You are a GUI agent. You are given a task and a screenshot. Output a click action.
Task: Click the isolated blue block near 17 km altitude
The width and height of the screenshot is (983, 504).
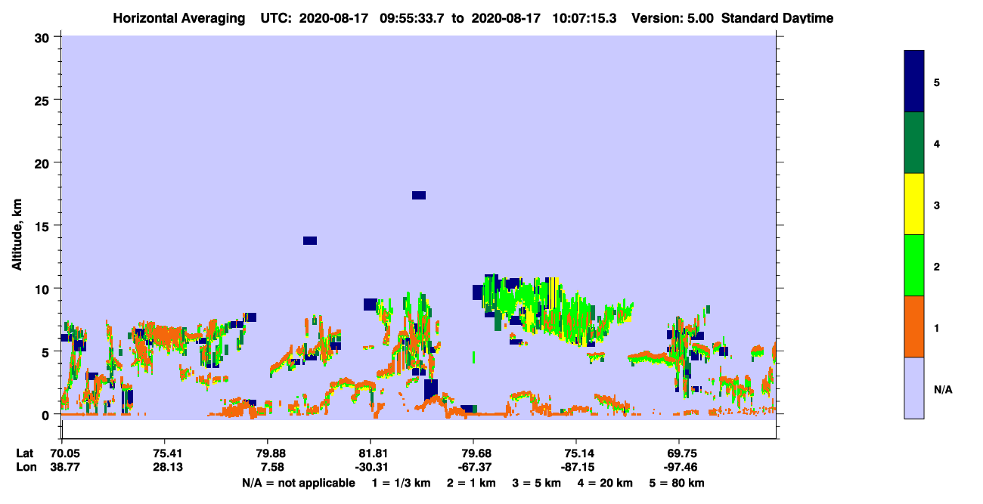click(419, 195)
